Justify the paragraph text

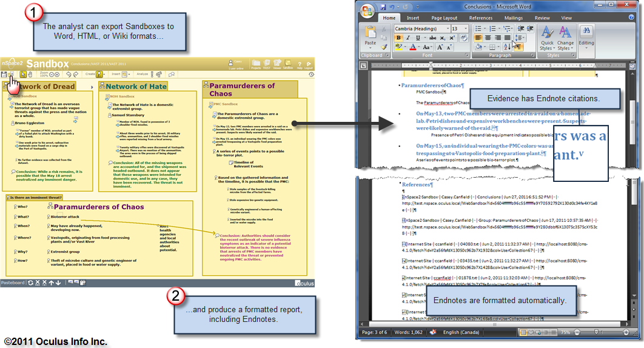pos(507,38)
